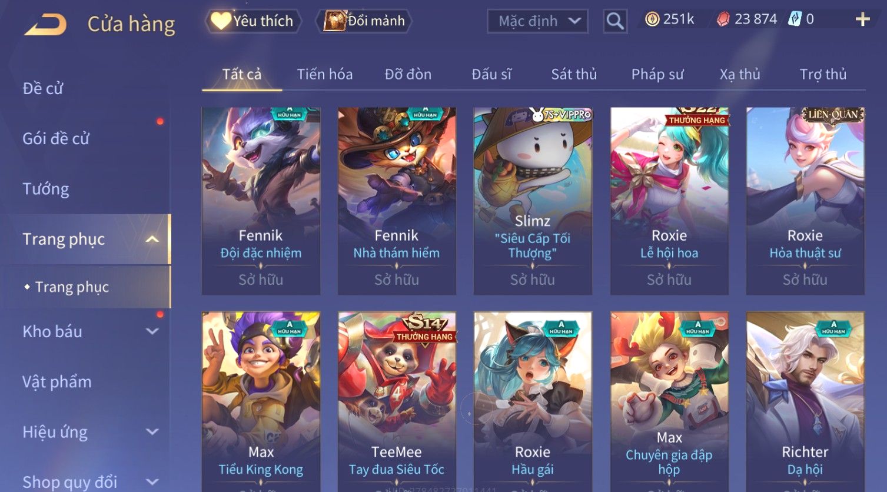This screenshot has width=887, height=492.
Task: Open the TeeMee Tay đua Siêu Tốc skin card
Action: (x=397, y=401)
